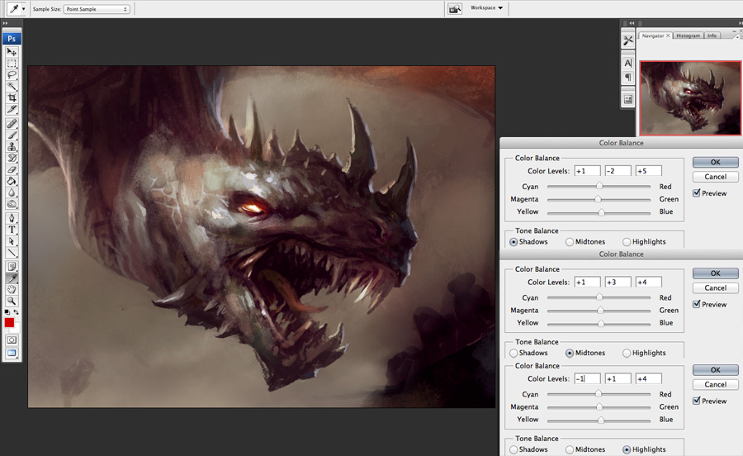Select the Healing Brush tool
Screen dimensions: 743x456
pos(12,124)
